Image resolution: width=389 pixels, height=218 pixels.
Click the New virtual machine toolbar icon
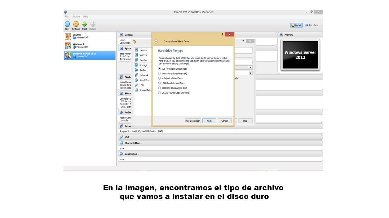67,24
